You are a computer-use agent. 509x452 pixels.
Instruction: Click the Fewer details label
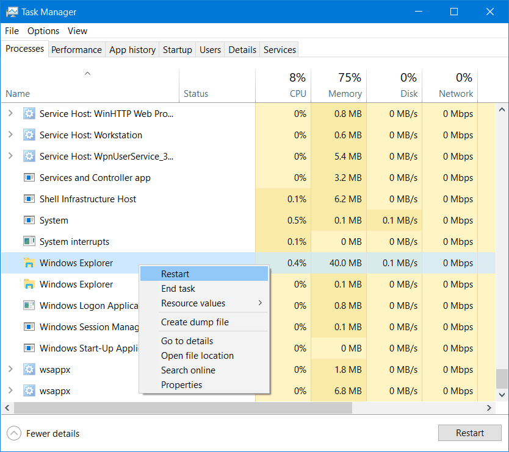(53, 434)
